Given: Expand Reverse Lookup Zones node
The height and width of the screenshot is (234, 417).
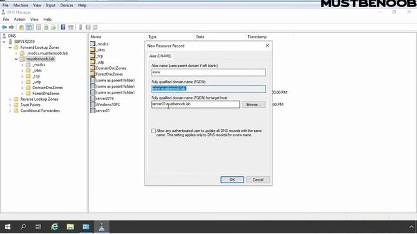Looking at the screenshot, I should pyautogui.click(x=10, y=99).
